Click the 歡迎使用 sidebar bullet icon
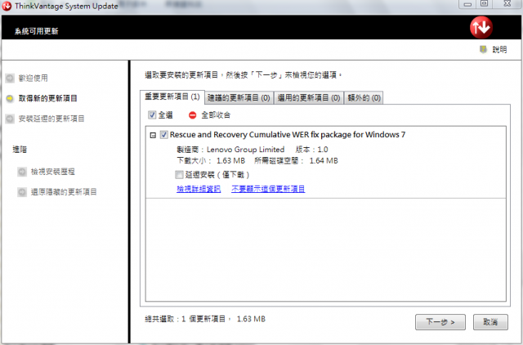Screen dimensions: 523x345 coord(10,78)
